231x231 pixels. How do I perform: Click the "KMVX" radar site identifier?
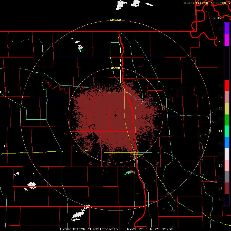(x=132, y=229)
